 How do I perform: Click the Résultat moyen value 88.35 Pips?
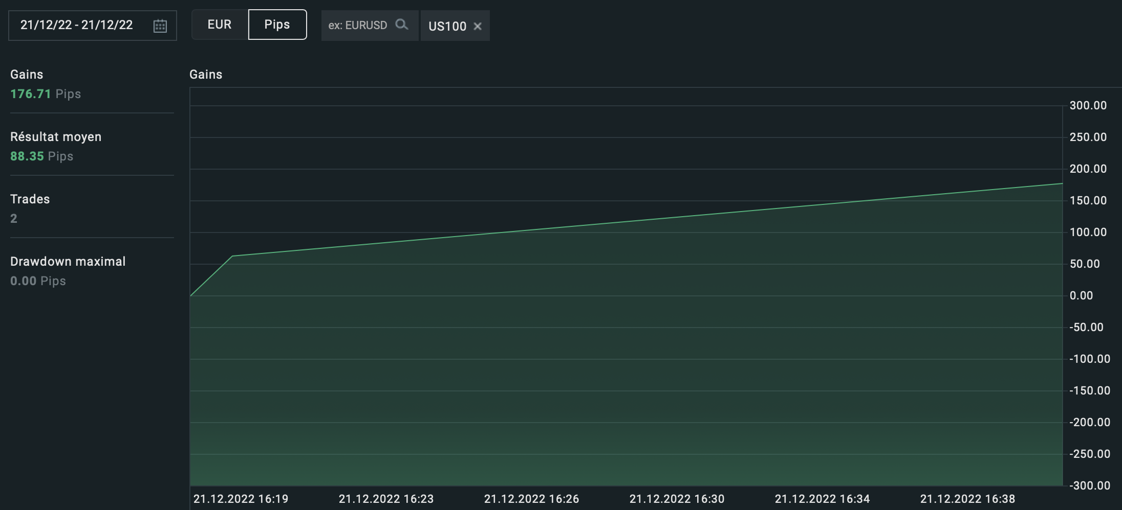[42, 156]
